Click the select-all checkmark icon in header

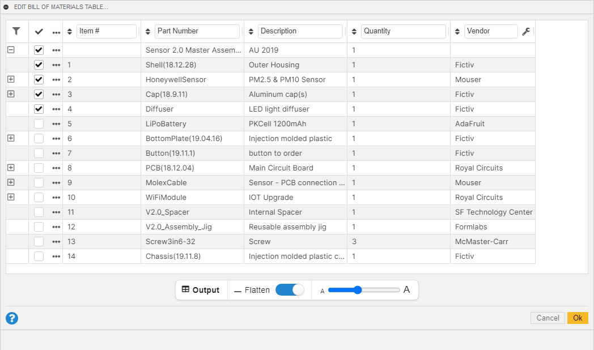(x=39, y=32)
